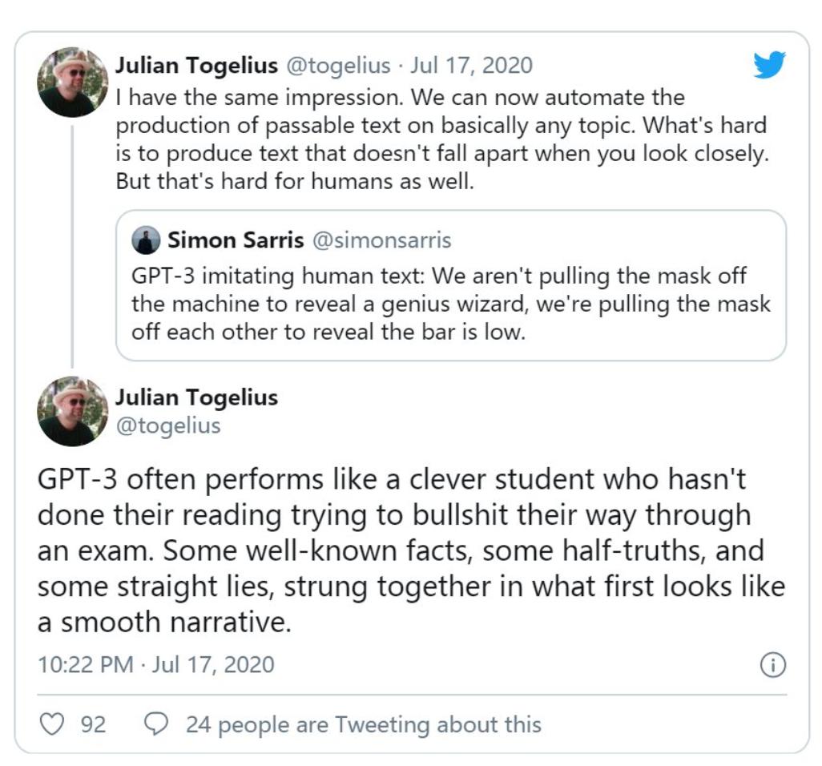Open the Julian Togelius name on top tweet
Image resolution: width=822 pixels, height=766 pixels.
click(x=195, y=65)
